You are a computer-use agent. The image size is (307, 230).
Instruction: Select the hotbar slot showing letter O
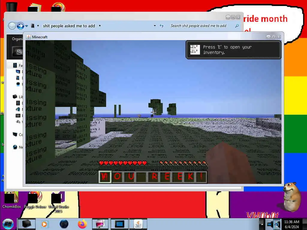coord(118,177)
